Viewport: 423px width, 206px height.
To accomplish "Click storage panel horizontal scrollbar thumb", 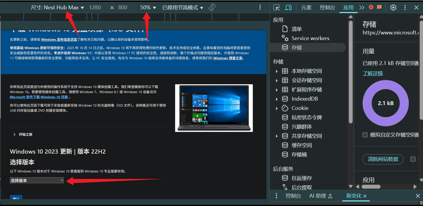I will point(371,187).
